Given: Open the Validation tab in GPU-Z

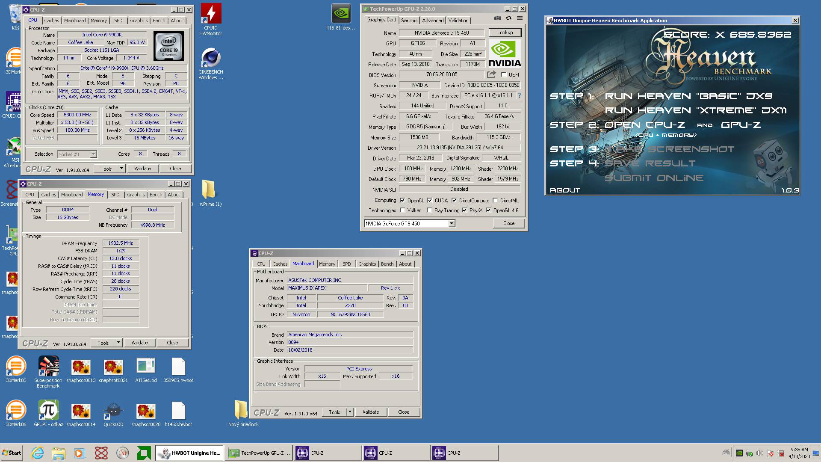Looking at the screenshot, I should point(458,21).
